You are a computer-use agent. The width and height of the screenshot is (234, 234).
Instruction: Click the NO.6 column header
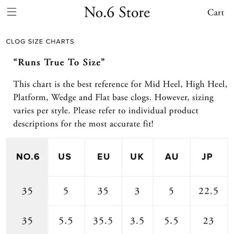point(28,157)
